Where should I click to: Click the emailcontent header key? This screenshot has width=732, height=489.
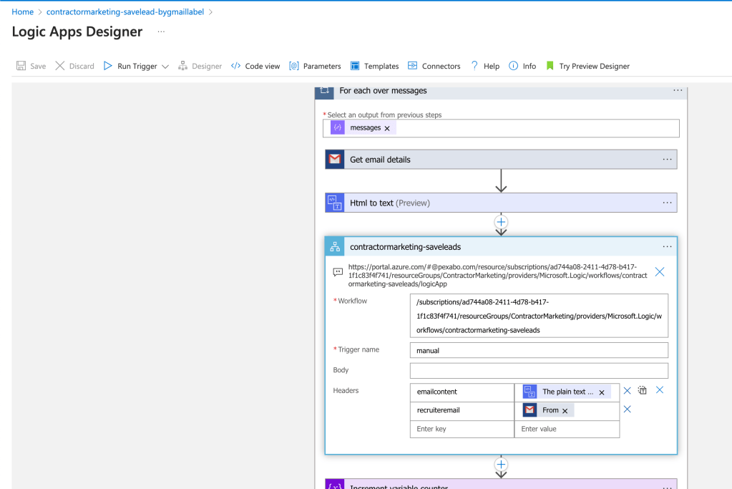[x=462, y=392]
